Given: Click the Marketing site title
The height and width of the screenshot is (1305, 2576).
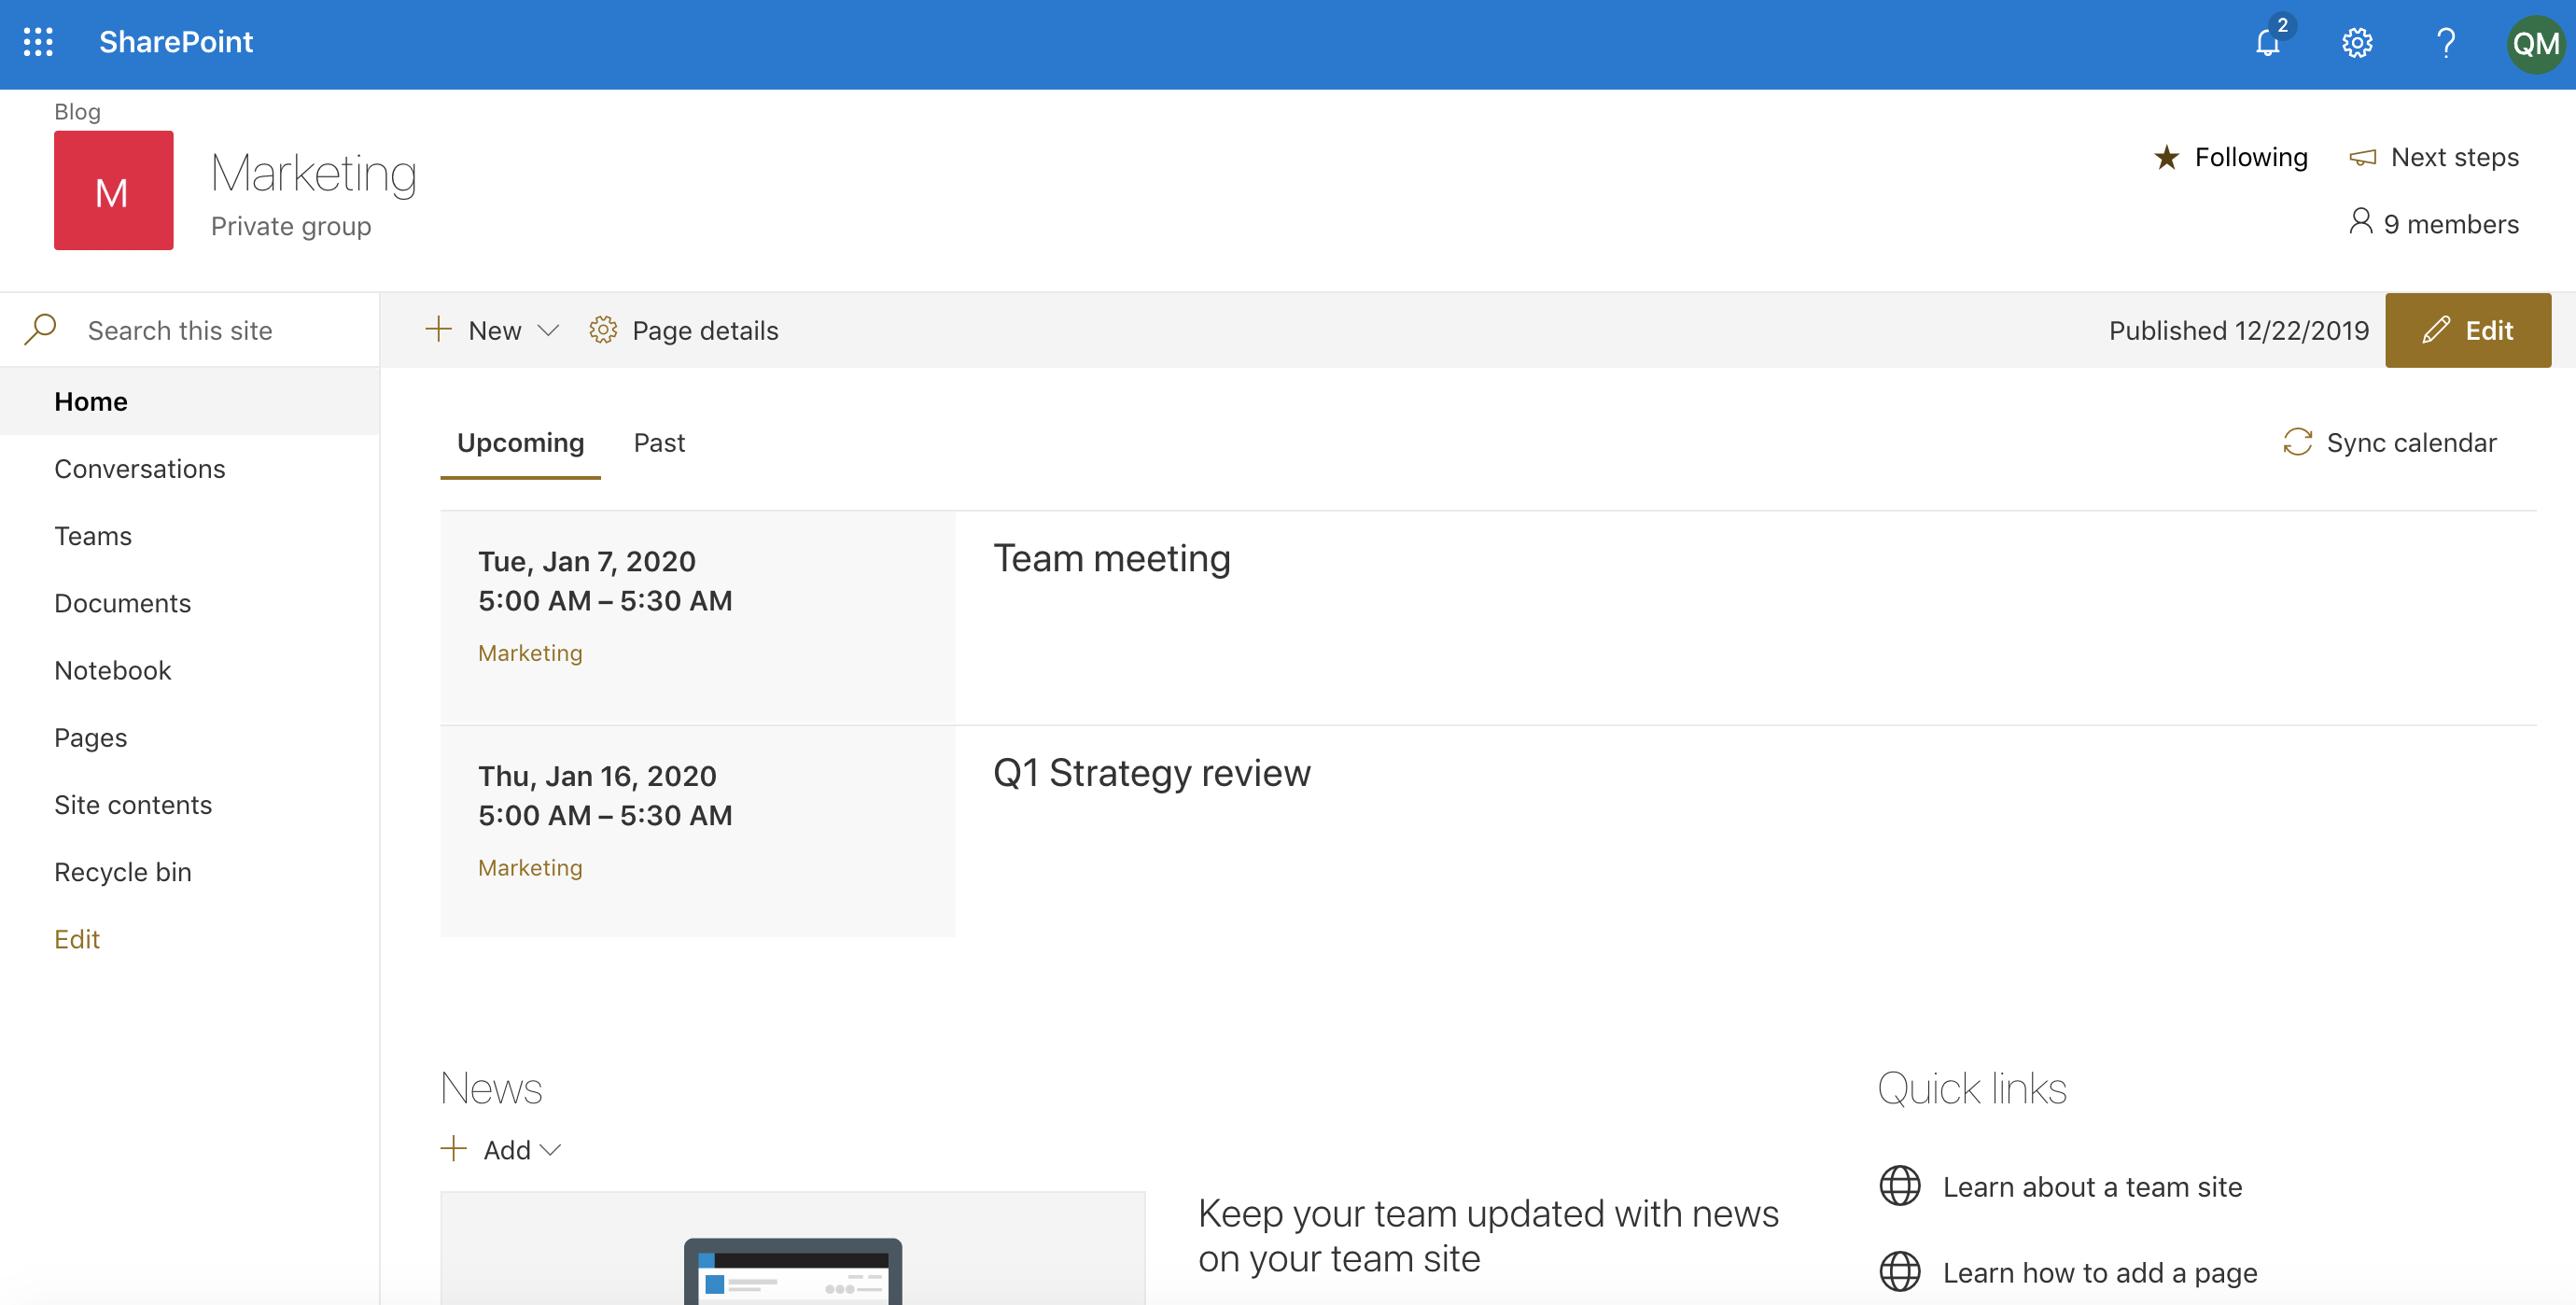Looking at the screenshot, I should pyautogui.click(x=313, y=172).
